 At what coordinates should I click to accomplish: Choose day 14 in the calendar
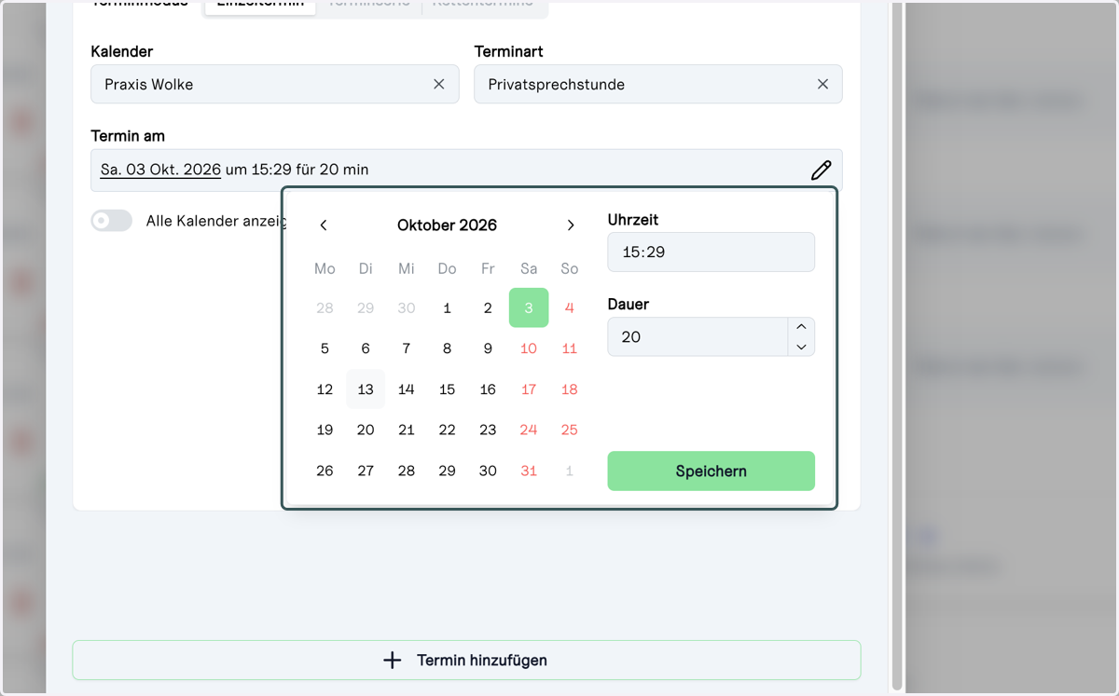(x=407, y=389)
